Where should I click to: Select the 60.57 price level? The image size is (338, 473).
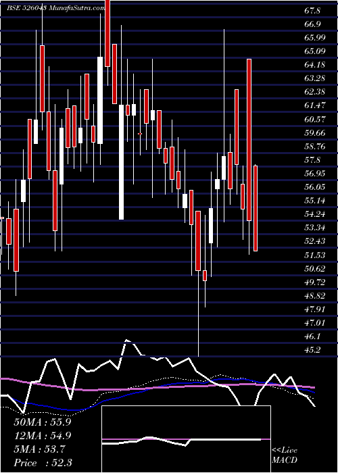click(315, 119)
